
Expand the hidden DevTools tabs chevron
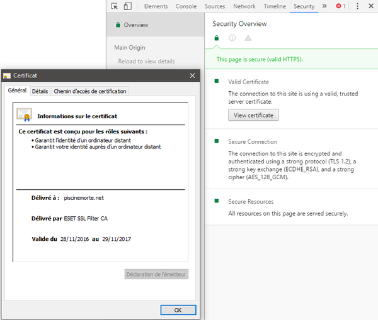pyautogui.click(x=324, y=6)
